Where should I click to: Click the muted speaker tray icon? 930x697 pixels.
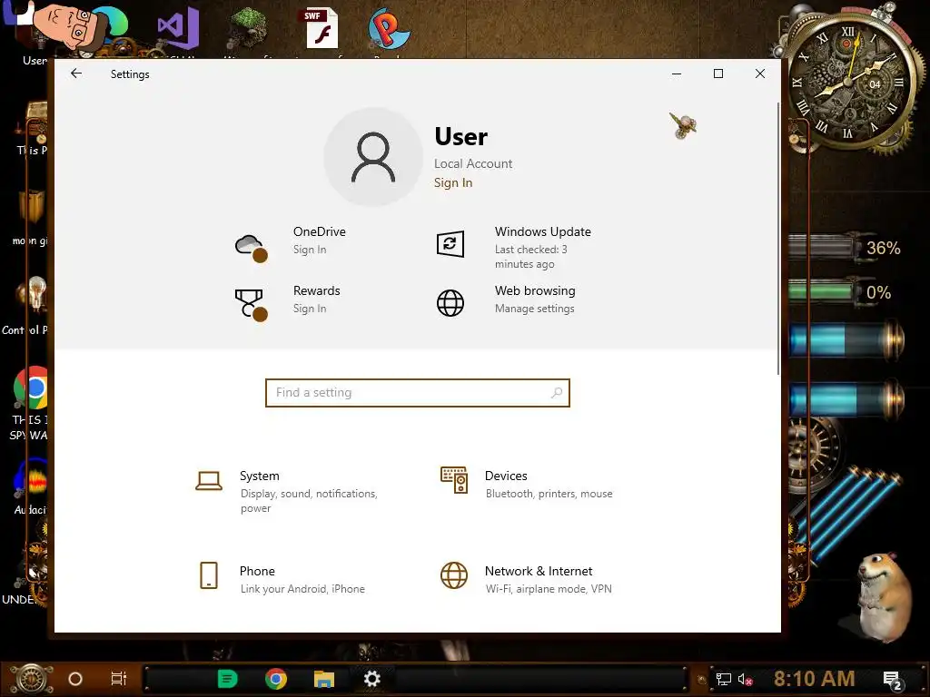pos(745,679)
